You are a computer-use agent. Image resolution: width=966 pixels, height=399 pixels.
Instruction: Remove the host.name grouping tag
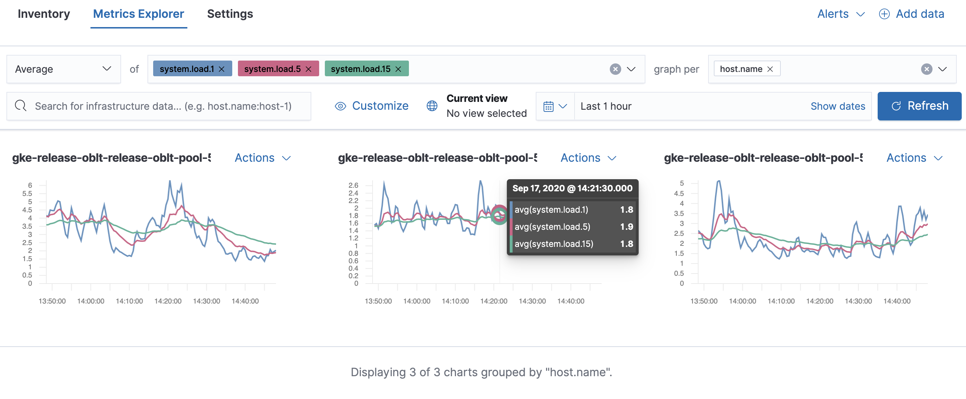(x=770, y=69)
